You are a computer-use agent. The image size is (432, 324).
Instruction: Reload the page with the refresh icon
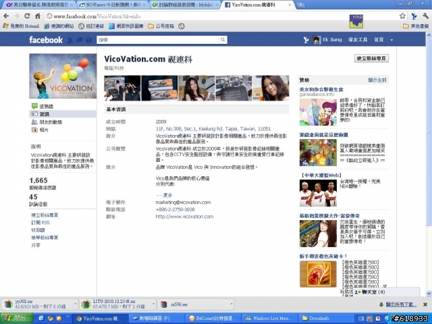(27, 16)
